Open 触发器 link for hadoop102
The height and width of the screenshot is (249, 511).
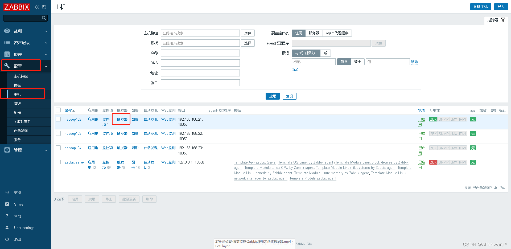tap(122, 119)
